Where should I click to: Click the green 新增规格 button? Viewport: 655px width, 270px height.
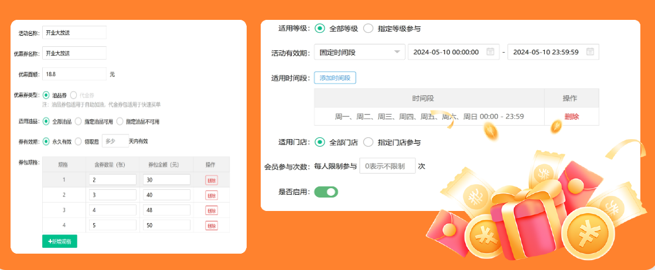pos(60,241)
